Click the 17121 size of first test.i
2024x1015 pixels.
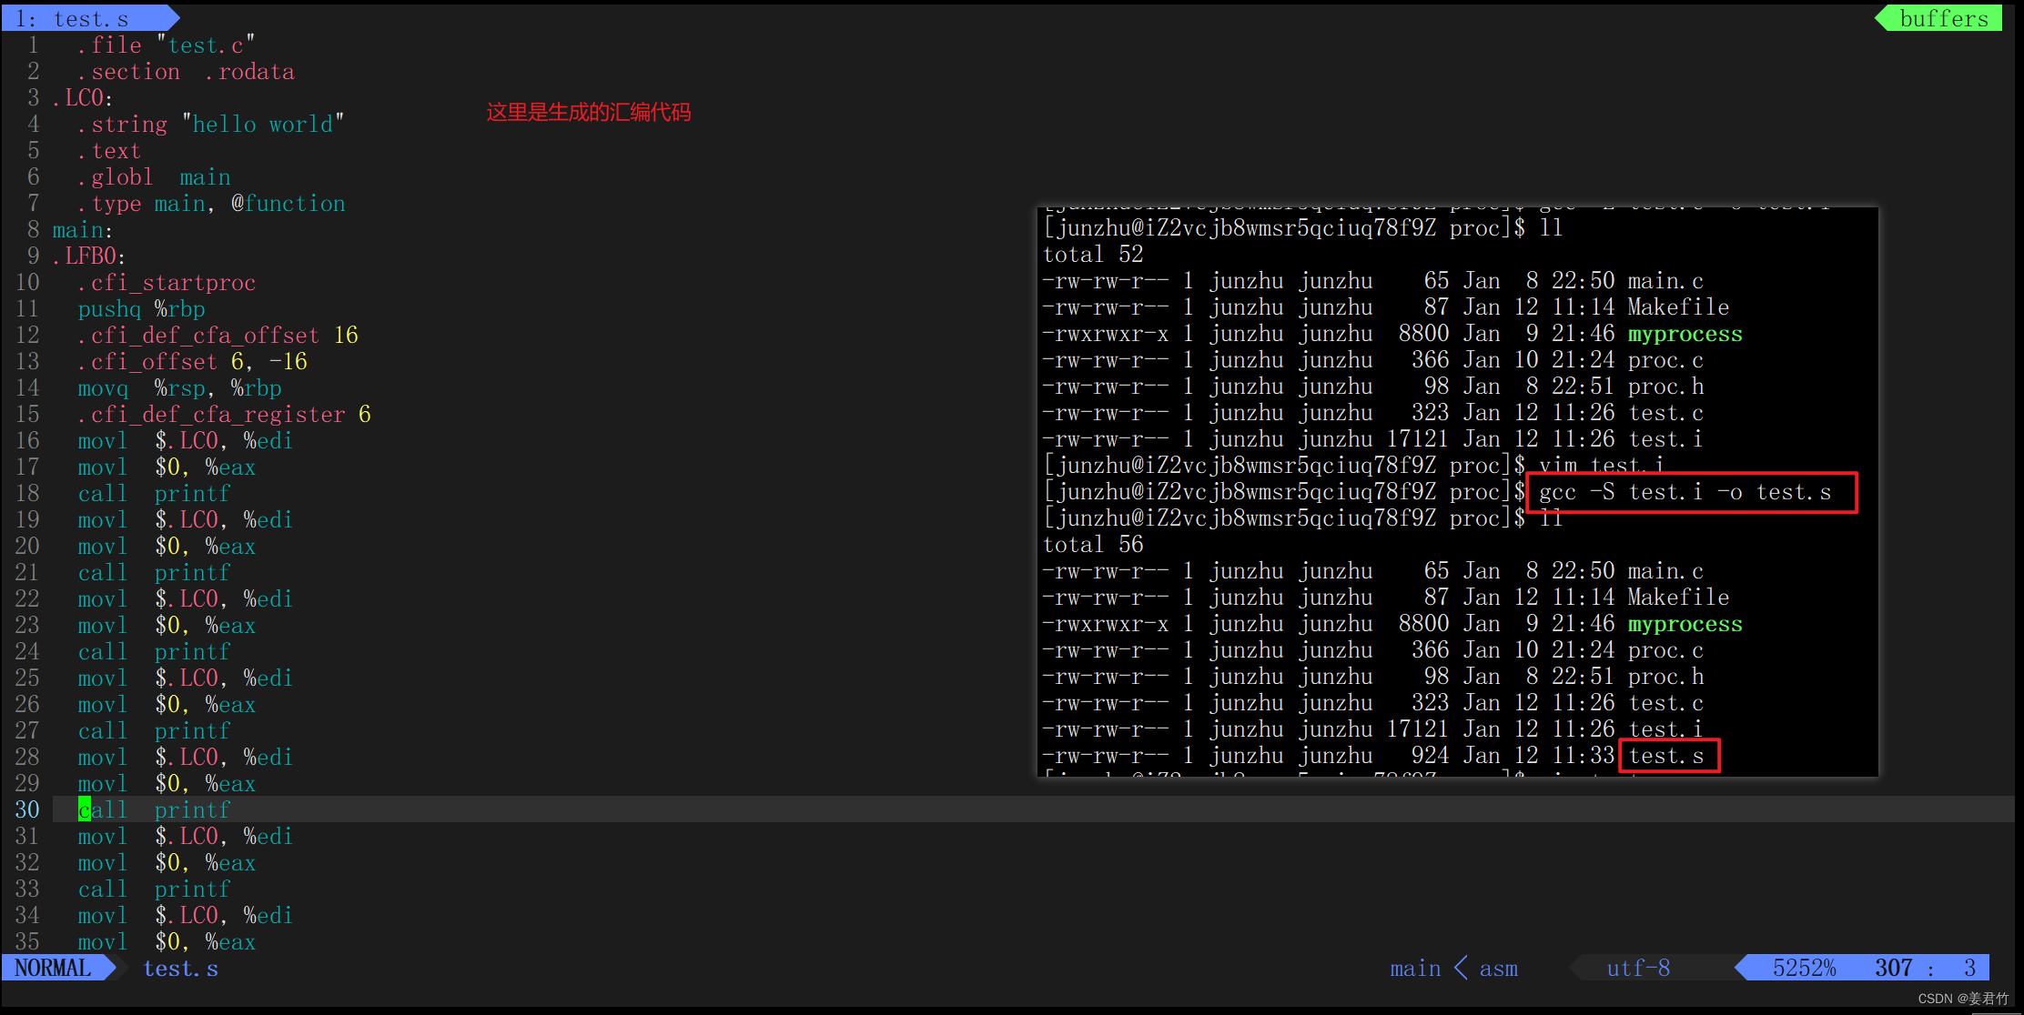tap(1417, 439)
